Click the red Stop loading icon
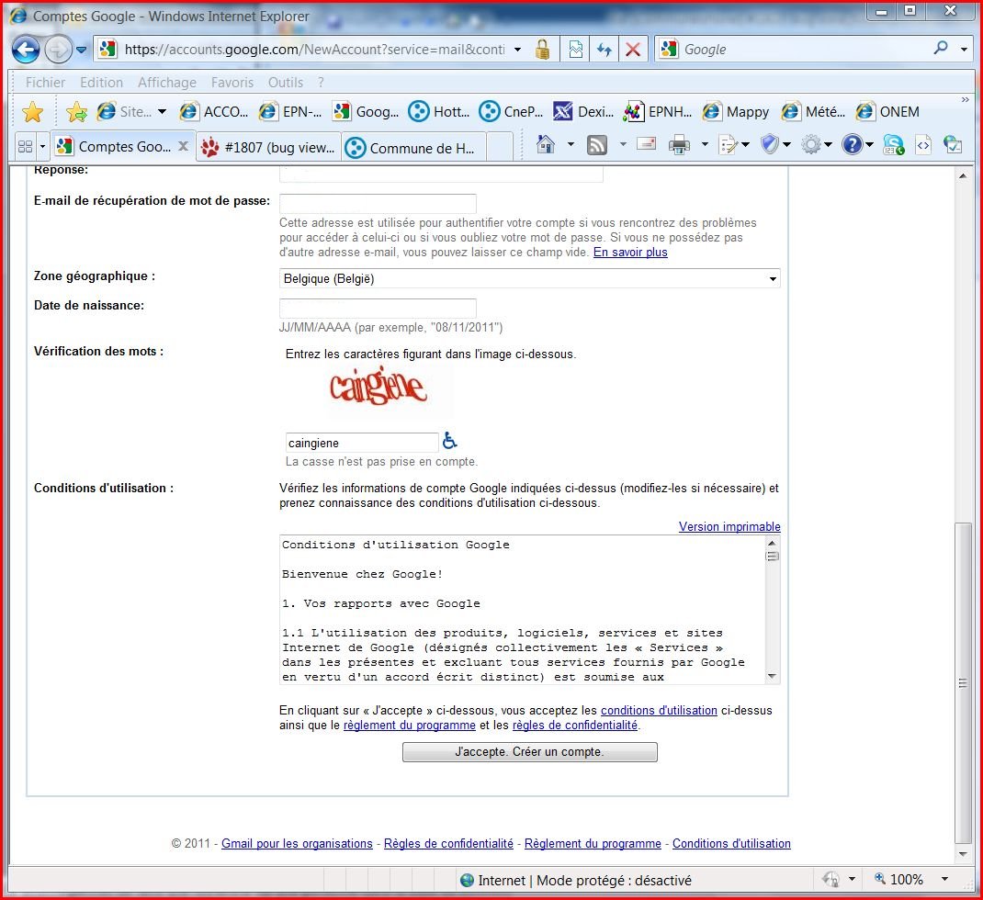 coord(633,49)
